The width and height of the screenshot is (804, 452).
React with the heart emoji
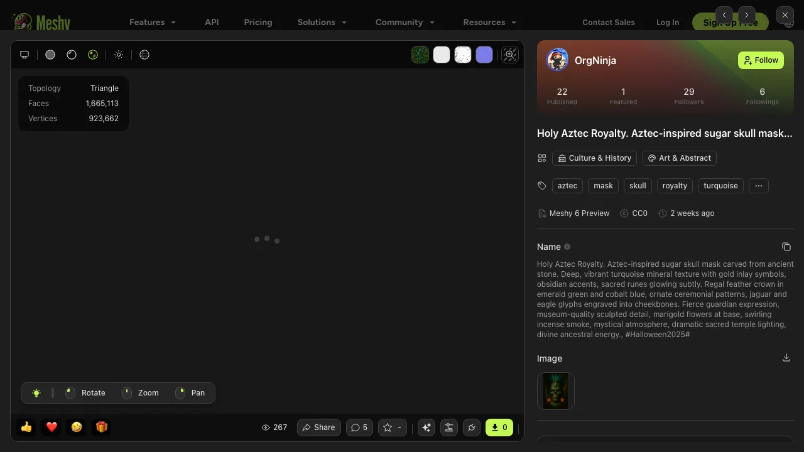51,427
